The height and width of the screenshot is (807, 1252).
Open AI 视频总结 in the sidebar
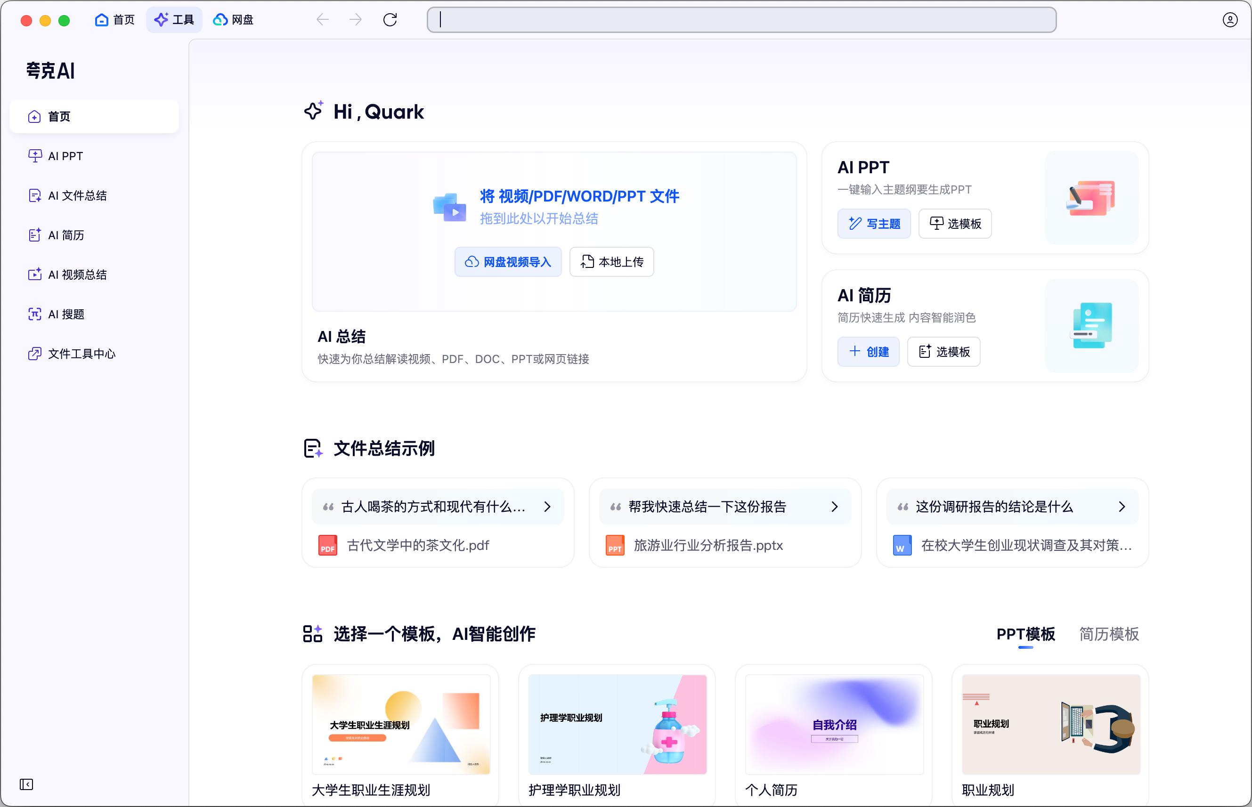point(77,274)
